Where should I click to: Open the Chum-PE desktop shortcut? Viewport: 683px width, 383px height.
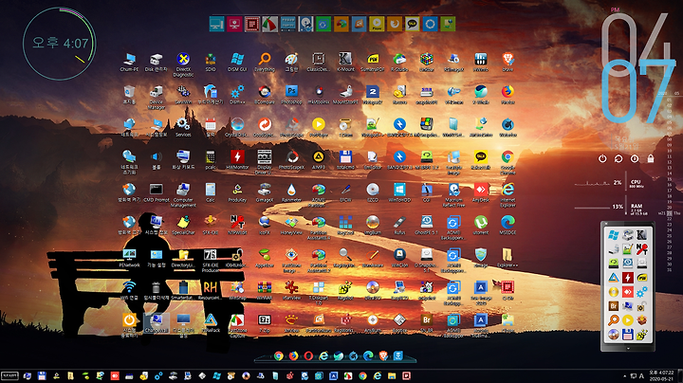pos(129,62)
